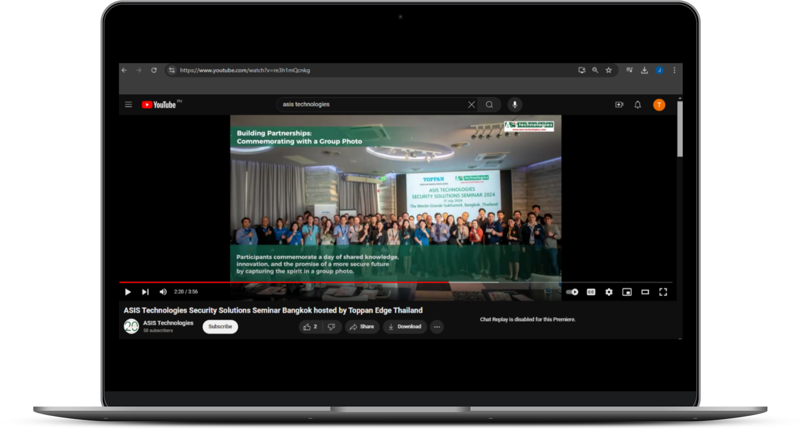This screenshot has height=429, width=801.
Task: Toggle closed captions CC
Action: click(591, 292)
